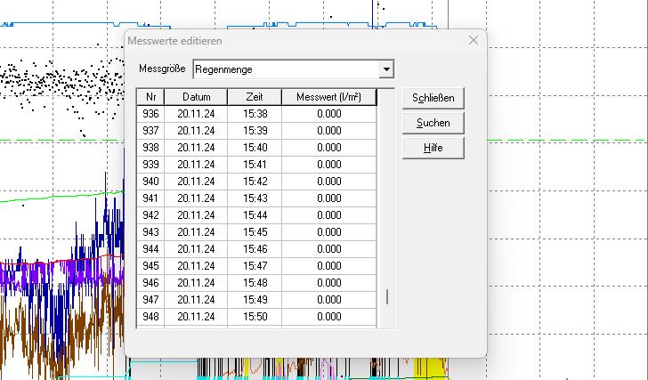The width and height of the screenshot is (648, 380).
Task: Open the Messgröße dropdown arrow
Action: pyautogui.click(x=385, y=69)
